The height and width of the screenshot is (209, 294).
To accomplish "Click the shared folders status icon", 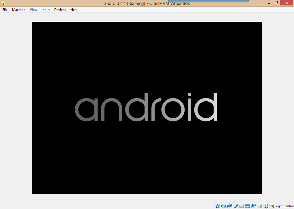I will point(242,206).
